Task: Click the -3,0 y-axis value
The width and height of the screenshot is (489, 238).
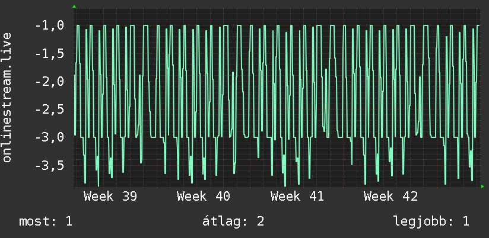Action: coord(50,137)
